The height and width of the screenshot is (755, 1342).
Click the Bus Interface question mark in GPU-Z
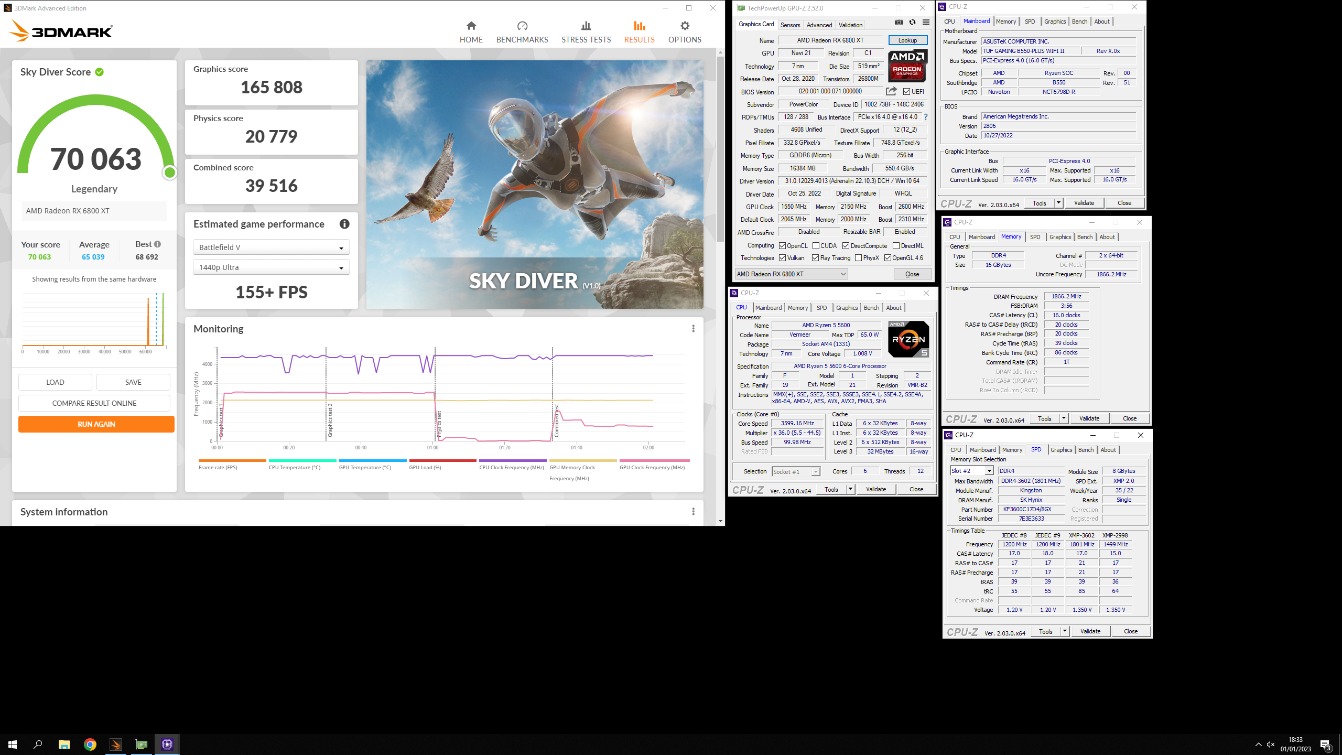[x=926, y=117]
